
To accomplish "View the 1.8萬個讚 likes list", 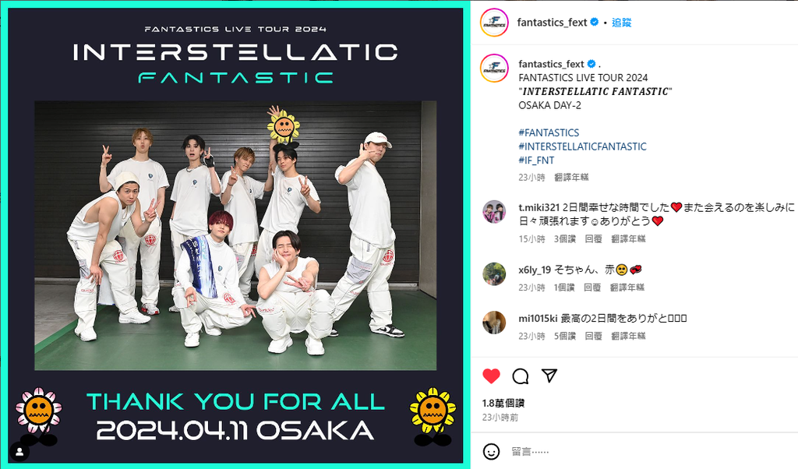I will coord(503,403).
